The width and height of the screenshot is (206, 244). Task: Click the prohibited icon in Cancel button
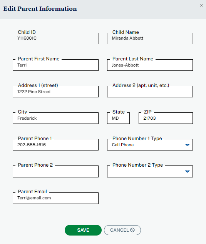132,230
